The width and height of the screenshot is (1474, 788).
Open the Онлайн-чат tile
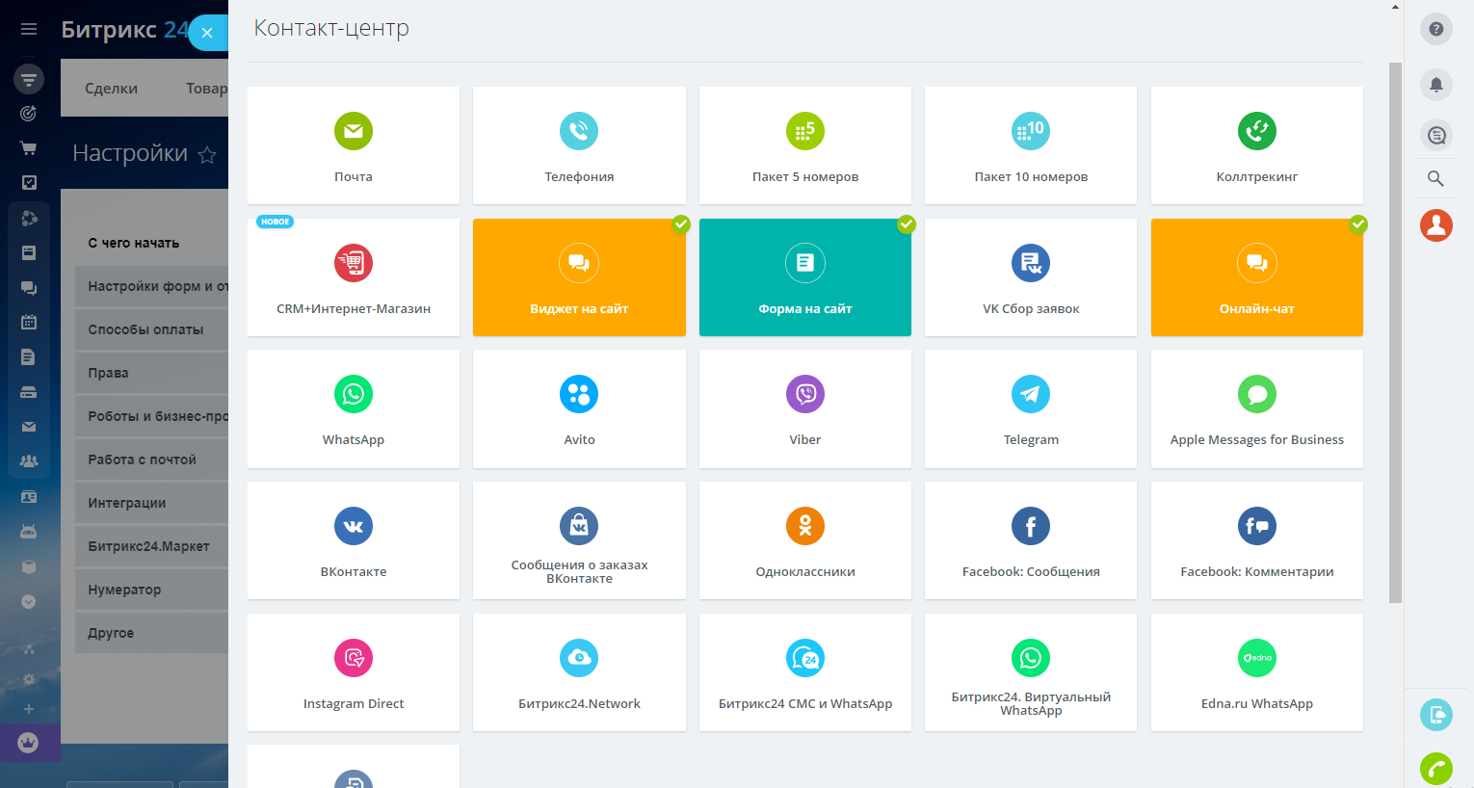pos(1257,277)
